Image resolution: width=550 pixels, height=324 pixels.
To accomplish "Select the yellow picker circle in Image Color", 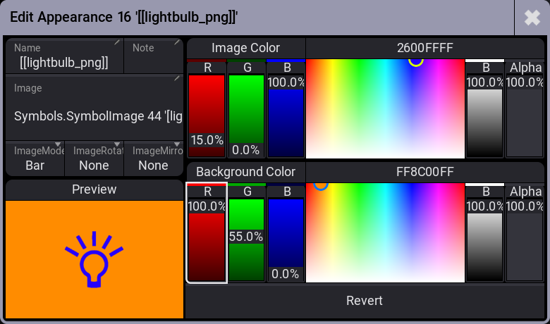I will click(416, 61).
